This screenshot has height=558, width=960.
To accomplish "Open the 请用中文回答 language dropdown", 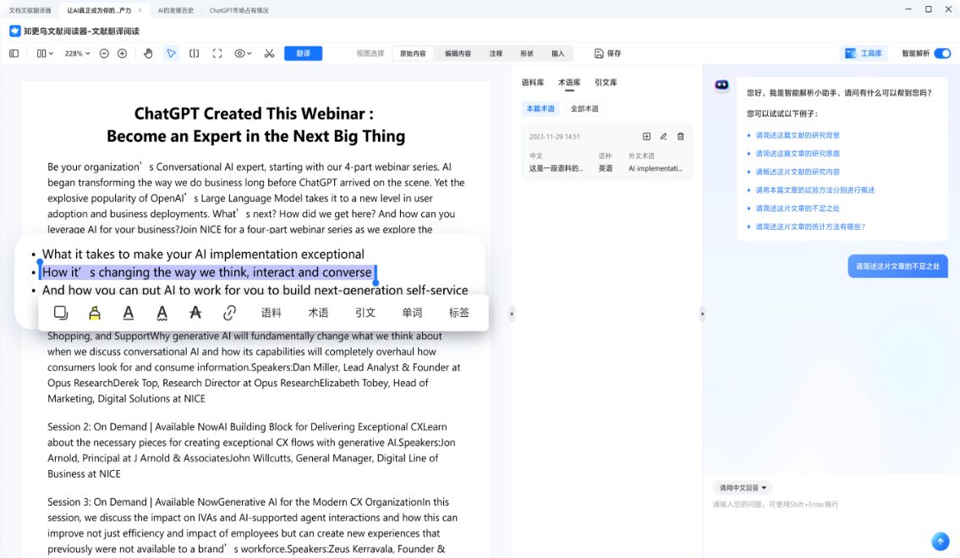I will click(743, 488).
